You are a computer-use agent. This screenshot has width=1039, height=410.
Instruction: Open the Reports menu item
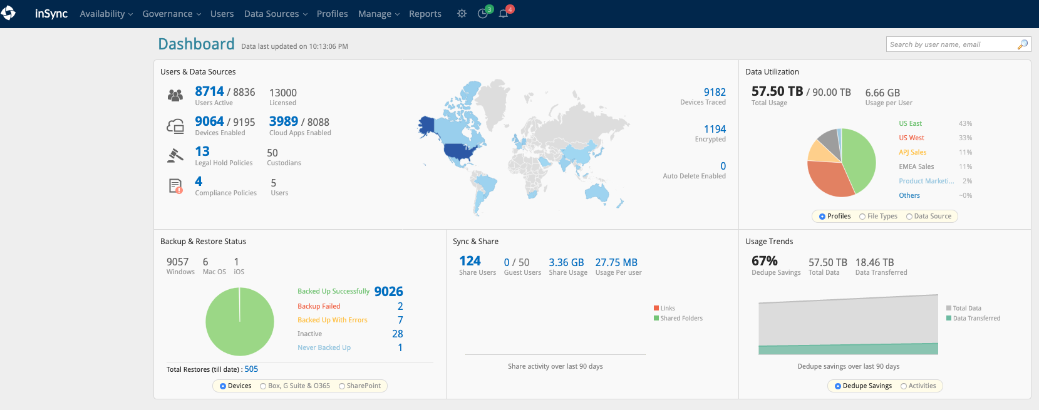pos(425,14)
